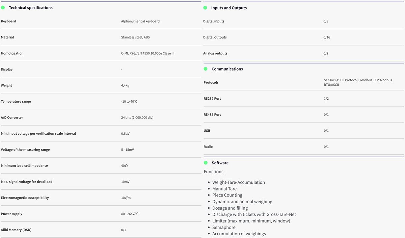Viewport: 405px width, 238px height.
Task: Select the OIML R76 homologation value
Action: (x=147, y=53)
